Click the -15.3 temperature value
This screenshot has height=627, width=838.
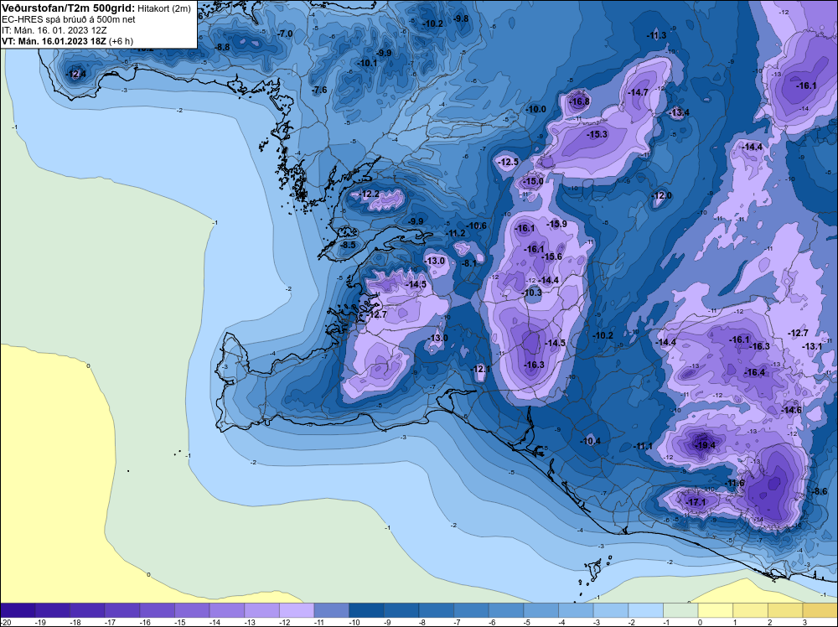pos(597,135)
